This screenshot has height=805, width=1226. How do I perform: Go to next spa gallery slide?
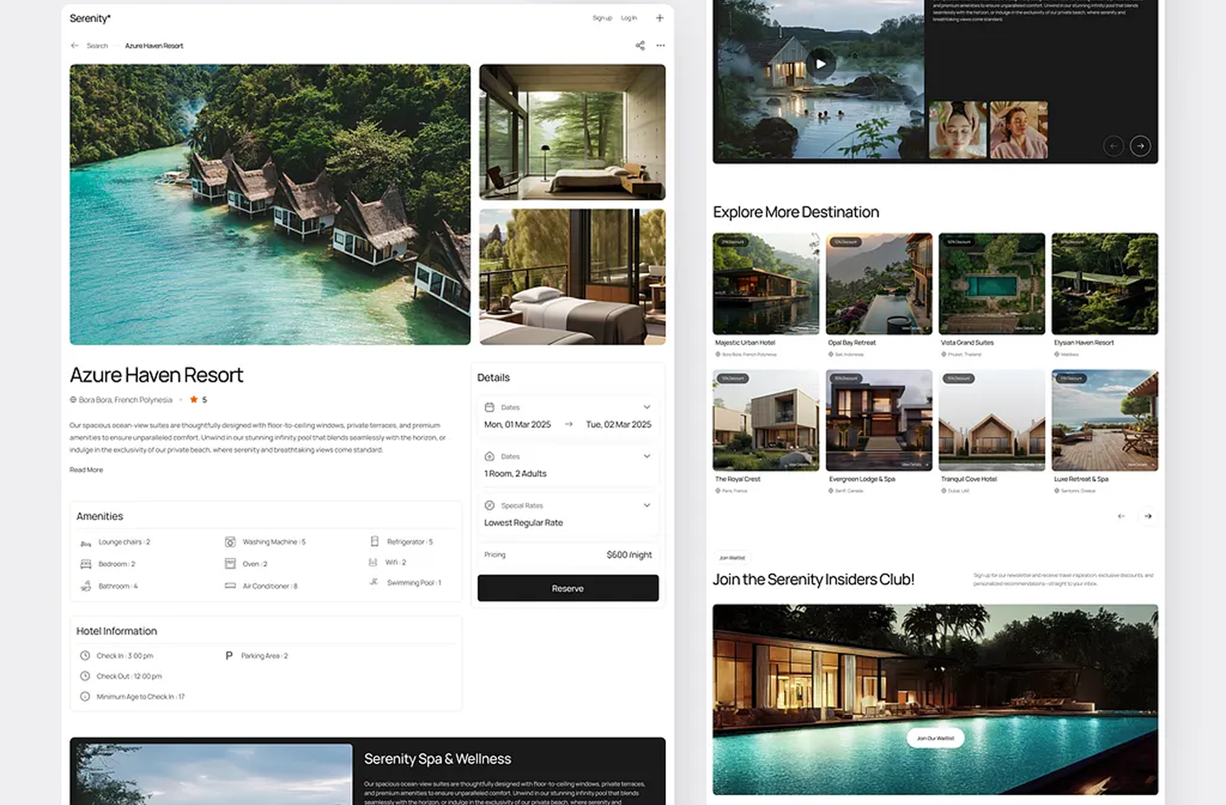1140,146
